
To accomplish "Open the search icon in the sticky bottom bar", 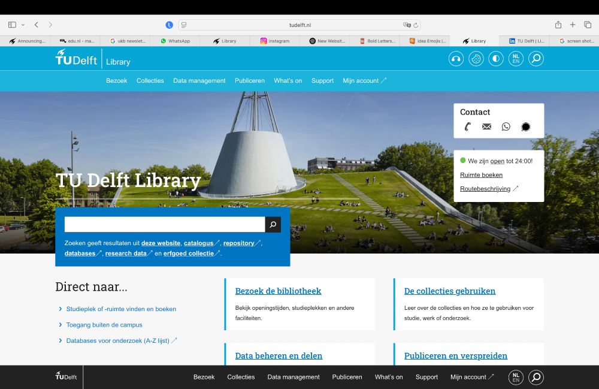I will point(536,377).
